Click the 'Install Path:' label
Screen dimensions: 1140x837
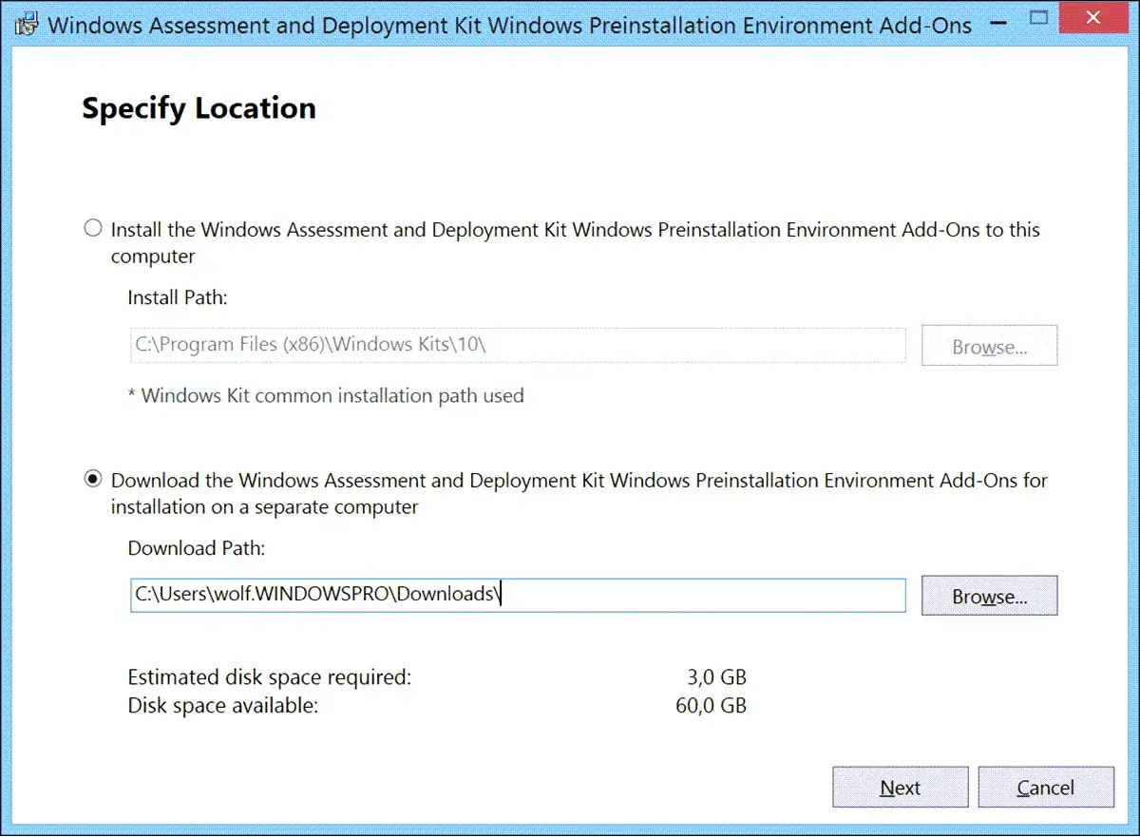[178, 297]
